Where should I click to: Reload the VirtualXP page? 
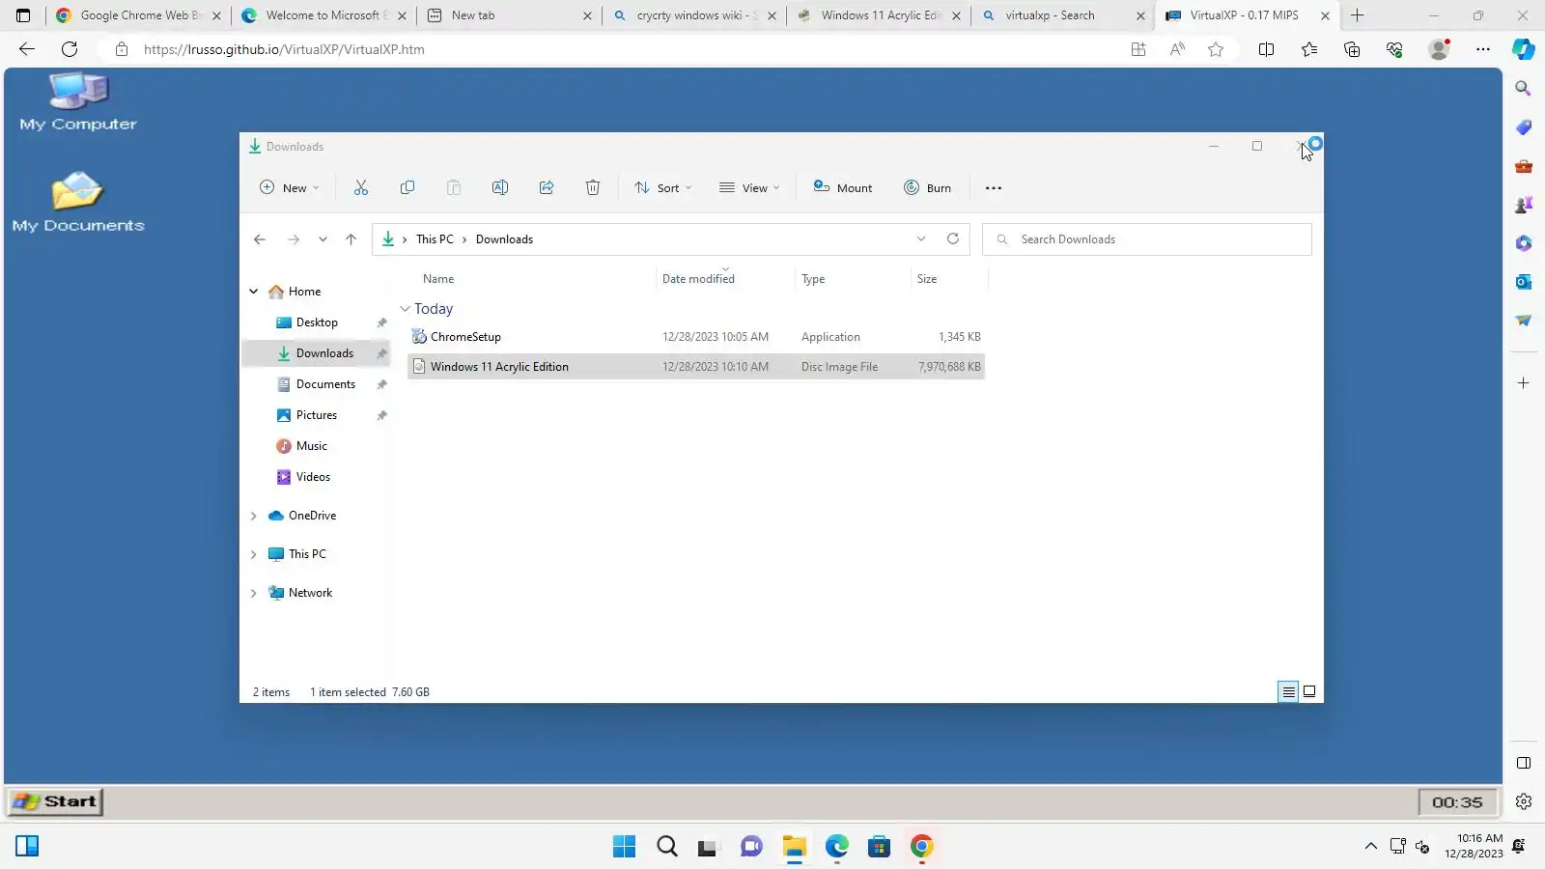point(70,49)
